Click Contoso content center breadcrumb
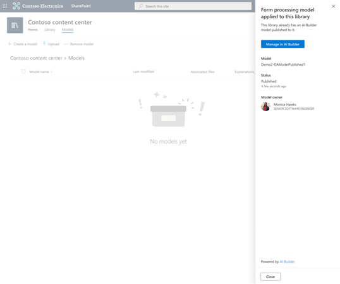Image resolution: width=340 pixels, height=284 pixels. [x=36, y=58]
